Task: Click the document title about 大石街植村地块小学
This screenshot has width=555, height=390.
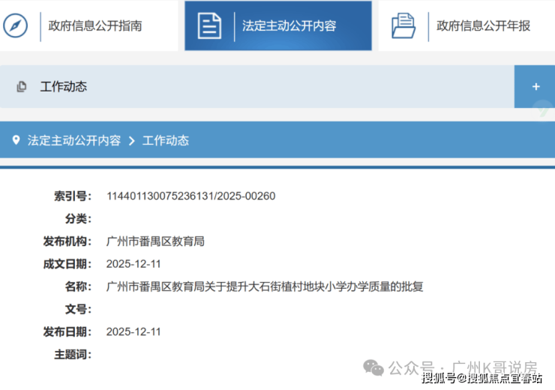Action: (x=265, y=286)
